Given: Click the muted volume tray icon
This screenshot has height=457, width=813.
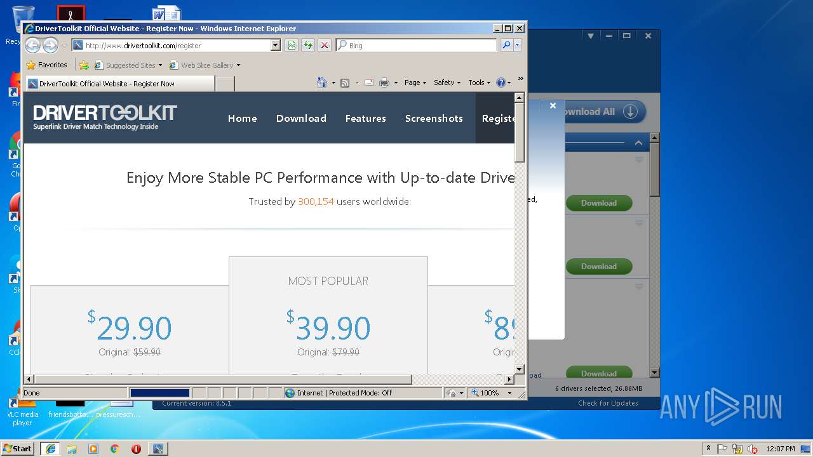Looking at the screenshot, I should [x=753, y=449].
